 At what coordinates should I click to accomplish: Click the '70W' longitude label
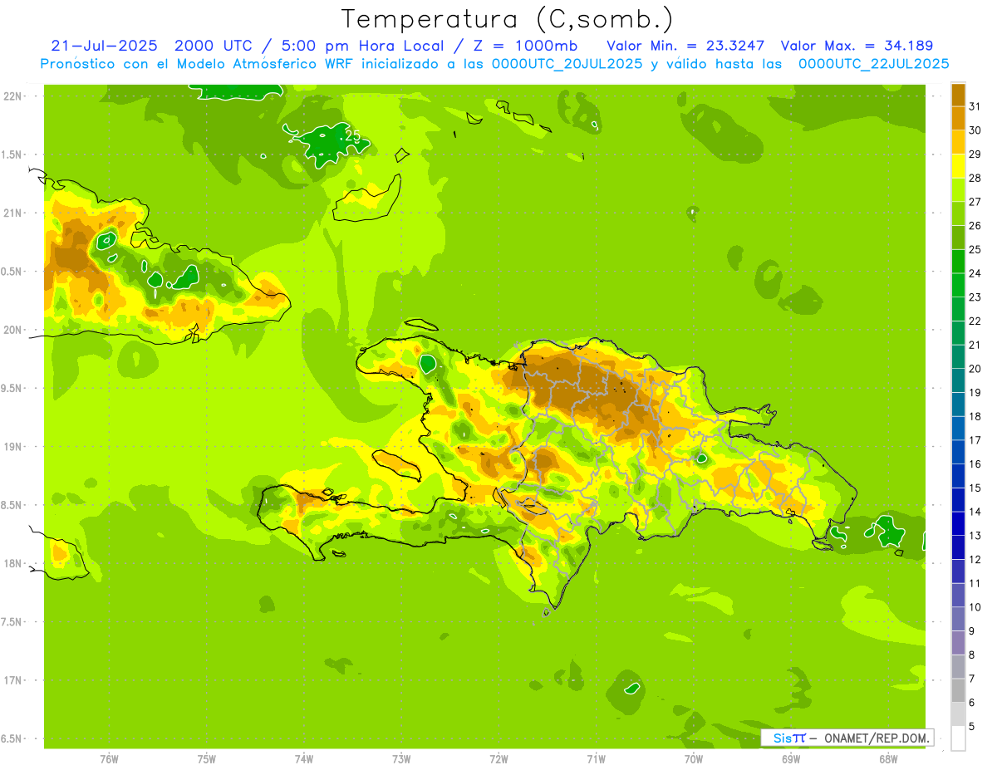[694, 759]
